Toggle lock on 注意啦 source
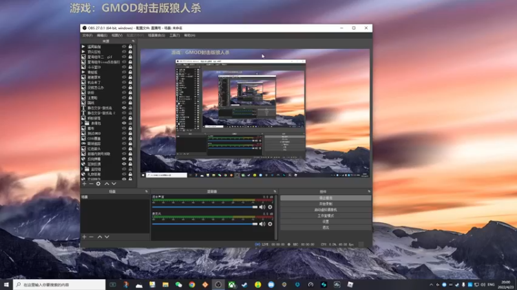Image resolution: width=517 pixels, height=290 pixels. click(131, 98)
